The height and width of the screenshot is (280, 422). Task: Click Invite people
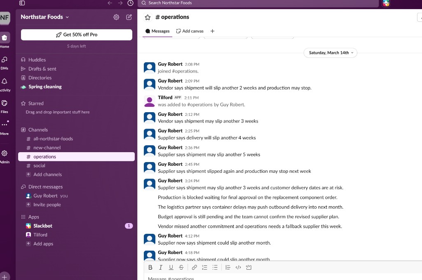pyautogui.click(x=76, y=205)
